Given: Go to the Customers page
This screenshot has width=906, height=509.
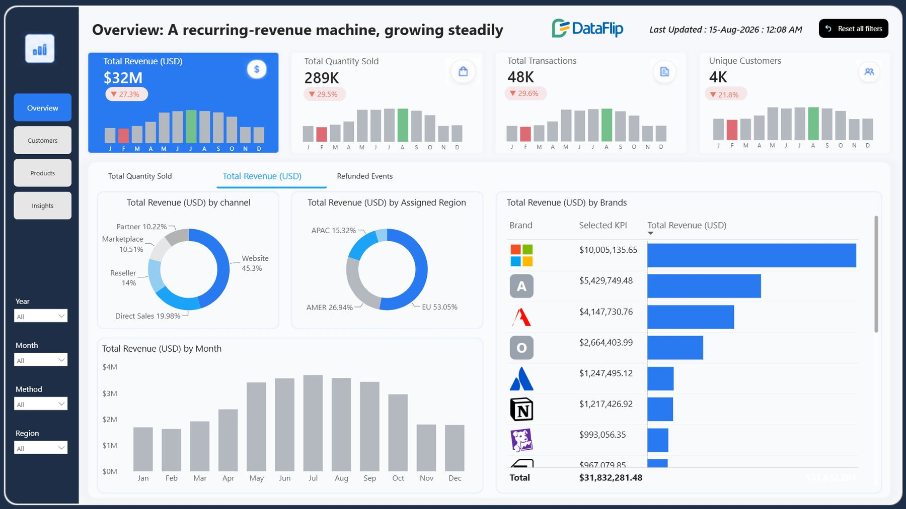Looking at the screenshot, I should [42, 140].
